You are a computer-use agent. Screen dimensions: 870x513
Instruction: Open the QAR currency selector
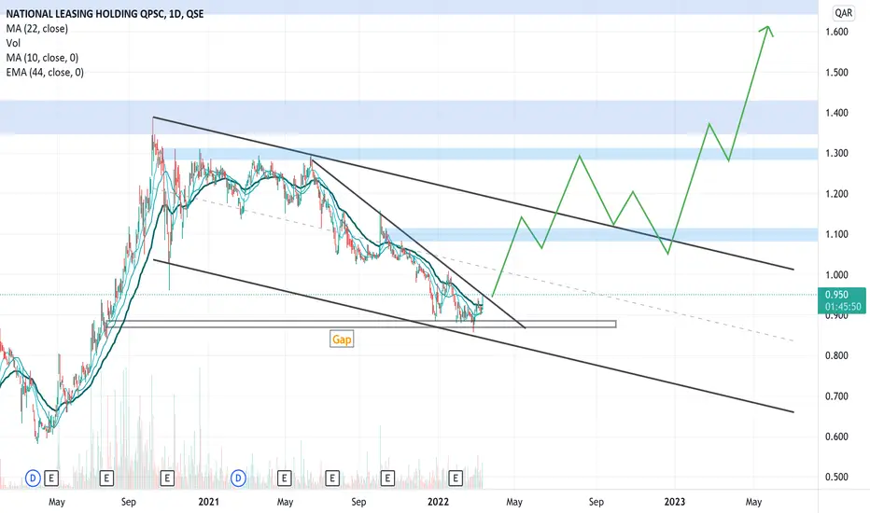click(x=843, y=13)
